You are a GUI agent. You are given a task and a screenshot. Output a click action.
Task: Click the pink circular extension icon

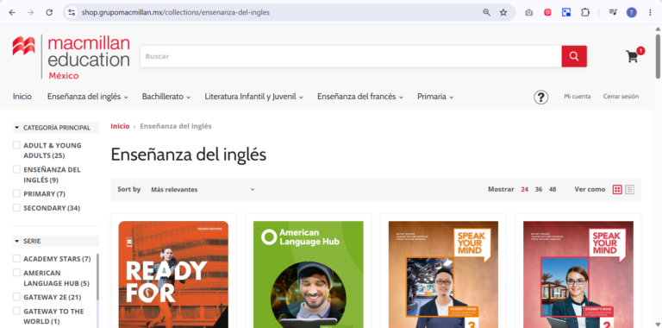pyautogui.click(x=547, y=12)
